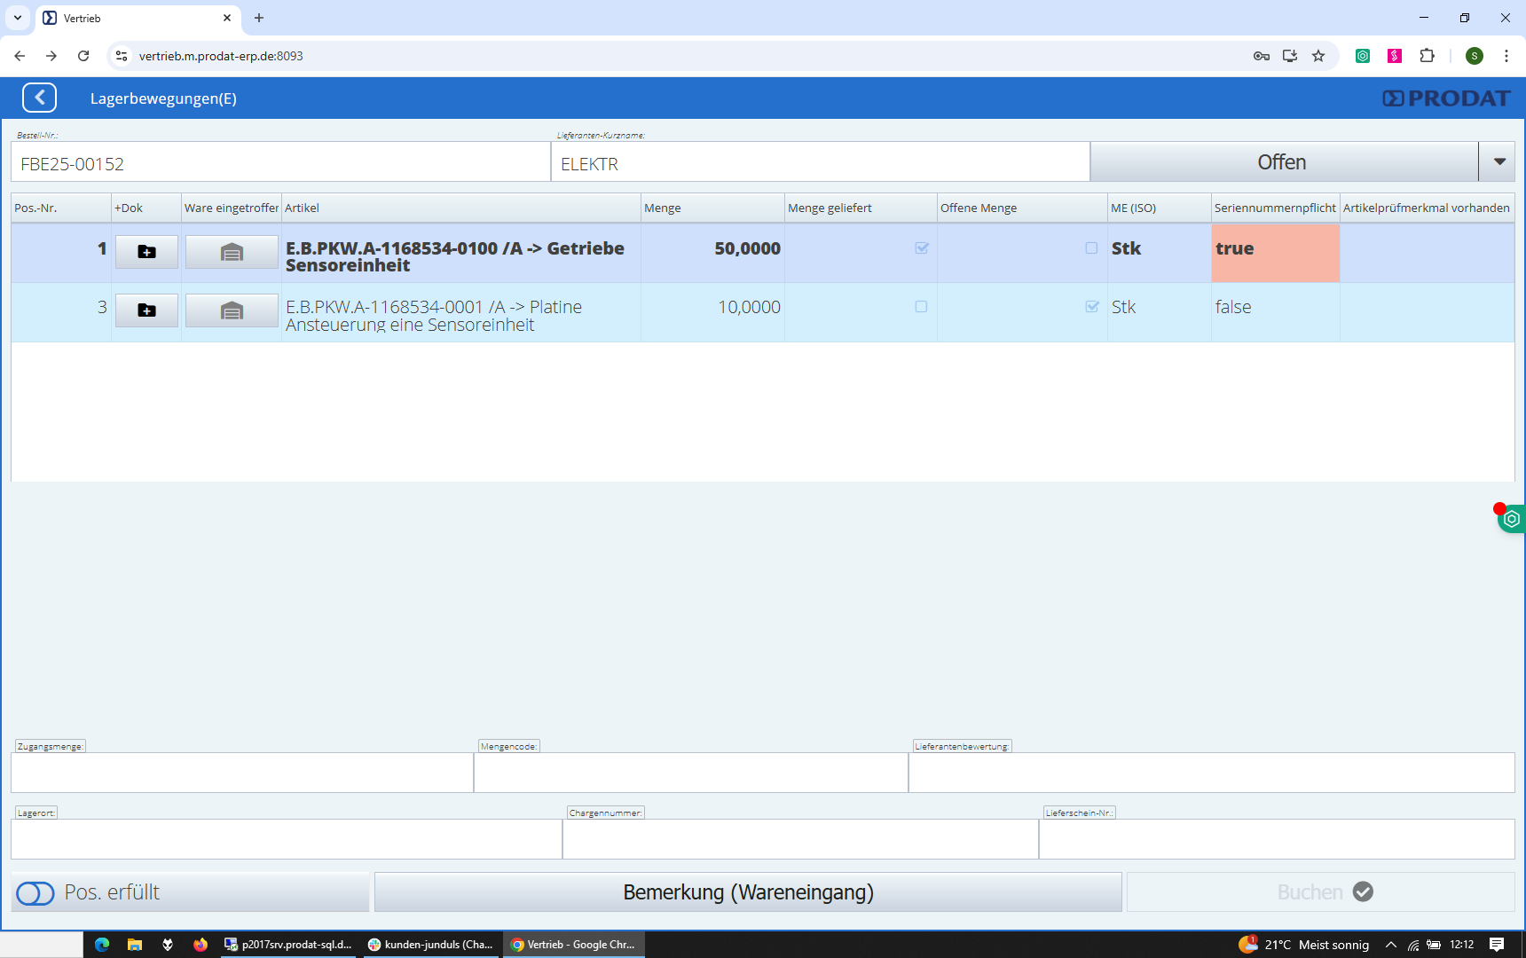This screenshot has height=958, width=1526.
Task: Toggle the Pos. erfüllt switch
Action: (35, 892)
